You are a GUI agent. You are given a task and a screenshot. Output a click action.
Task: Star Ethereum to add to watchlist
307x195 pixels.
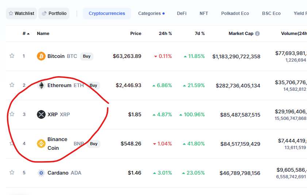12,85
